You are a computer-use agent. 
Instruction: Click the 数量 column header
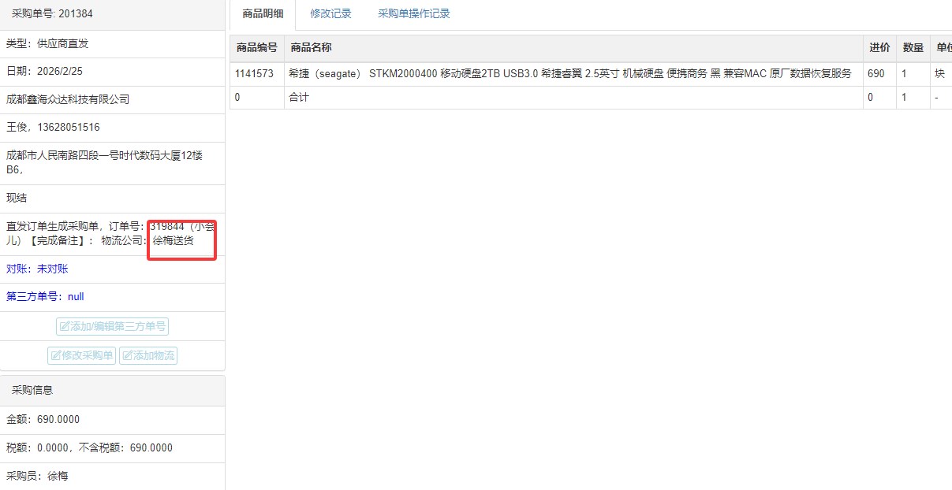pyautogui.click(x=913, y=48)
